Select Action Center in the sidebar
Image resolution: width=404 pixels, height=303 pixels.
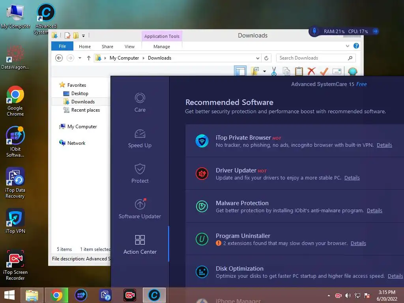tap(140, 245)
